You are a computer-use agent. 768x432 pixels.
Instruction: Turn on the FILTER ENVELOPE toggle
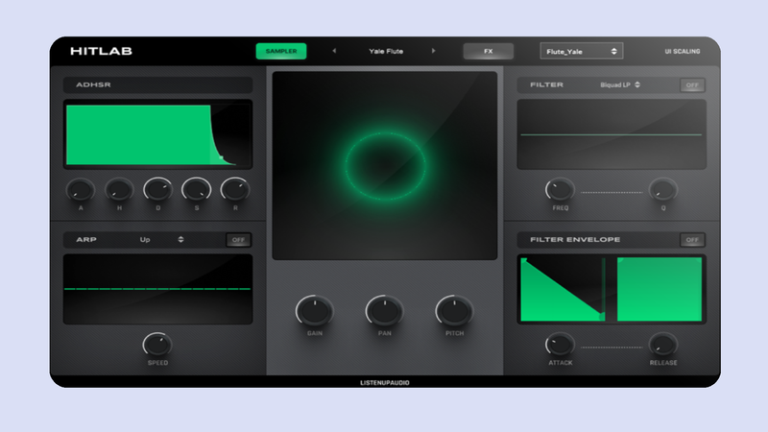692,239
